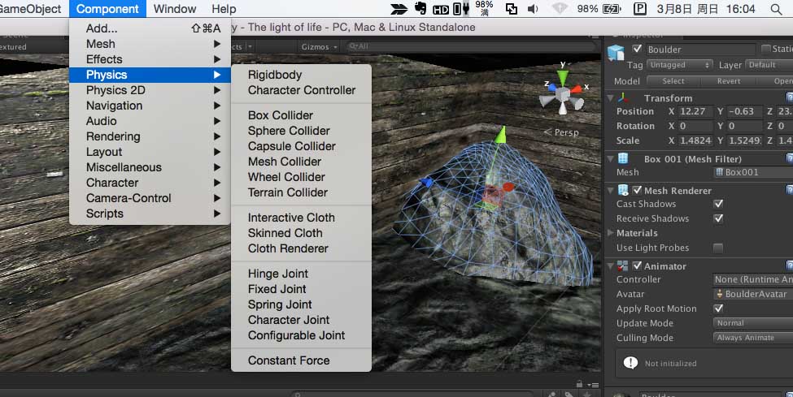Screen dimensions: 793x397
Task: Click the Wi-Fi icon in menu bar
Action: click(560, 9)
